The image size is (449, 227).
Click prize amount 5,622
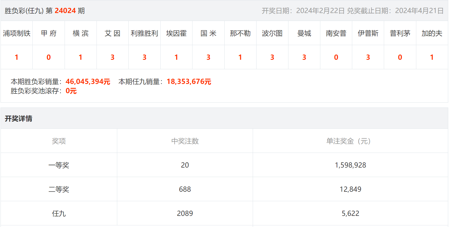[x=350, y=213]
